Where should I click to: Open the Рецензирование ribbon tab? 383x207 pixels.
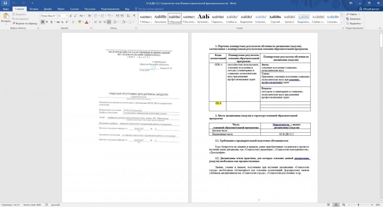click(110, 9)
